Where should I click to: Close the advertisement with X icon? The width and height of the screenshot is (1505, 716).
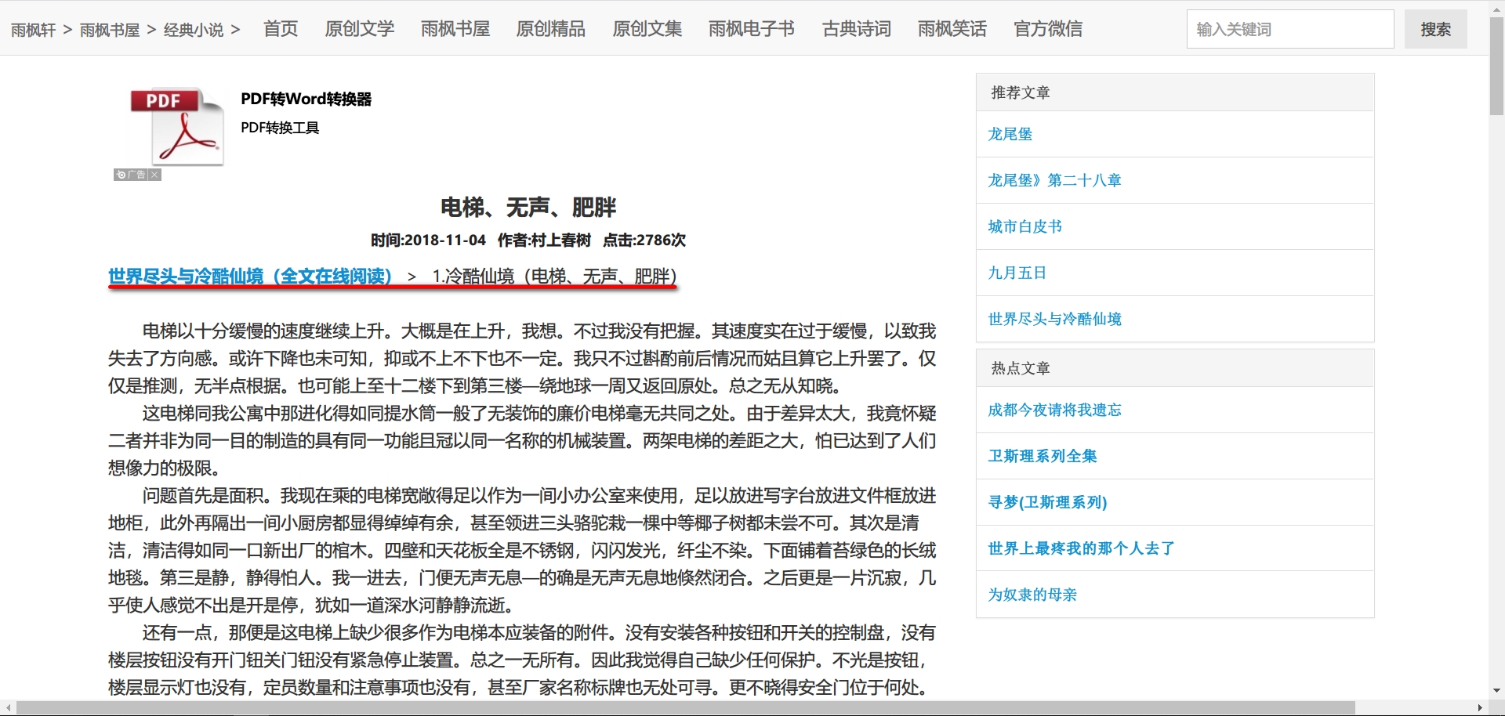point(155,175)
